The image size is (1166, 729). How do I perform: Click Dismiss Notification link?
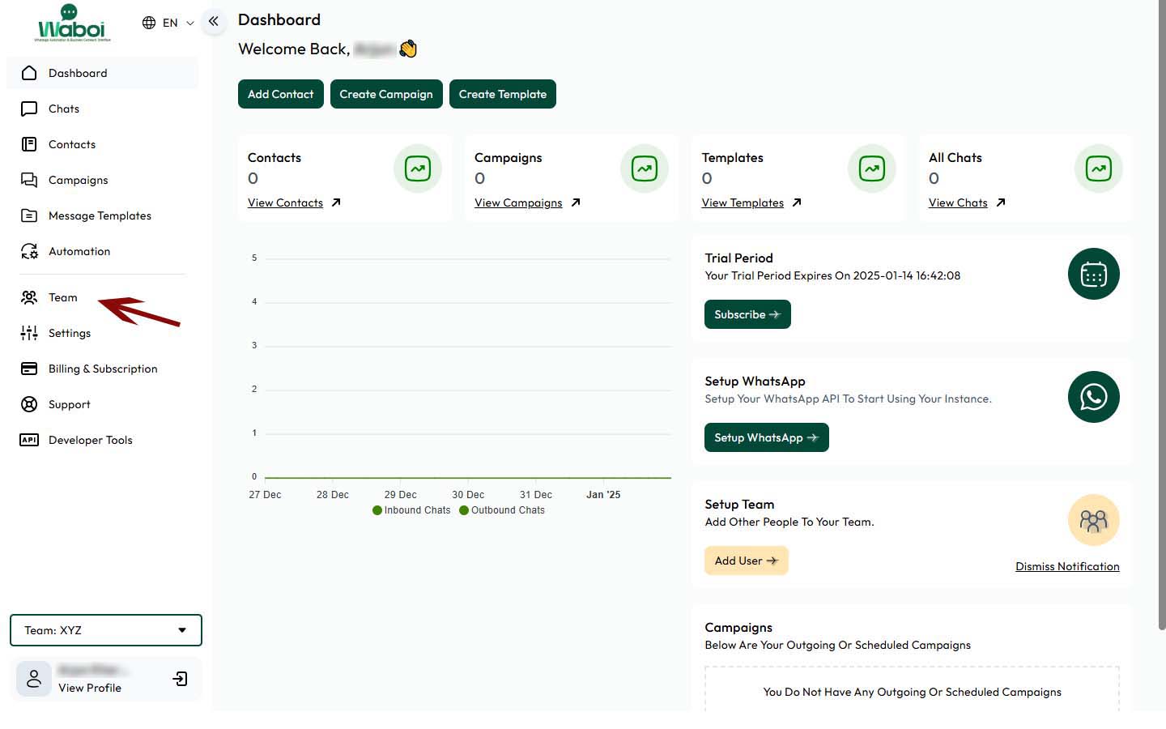[x=1067, y=566]
